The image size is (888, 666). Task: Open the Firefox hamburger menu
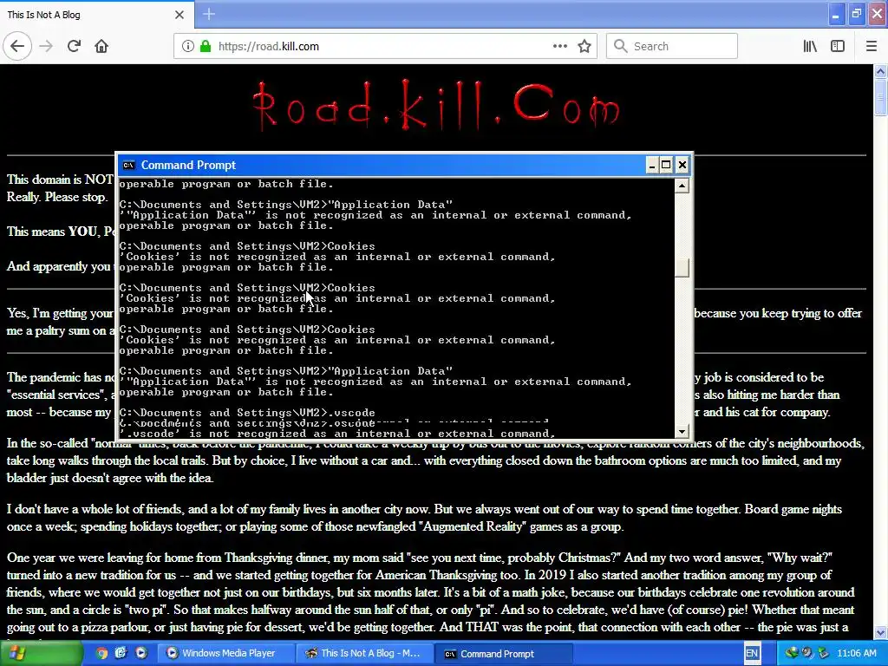[872, 46]
